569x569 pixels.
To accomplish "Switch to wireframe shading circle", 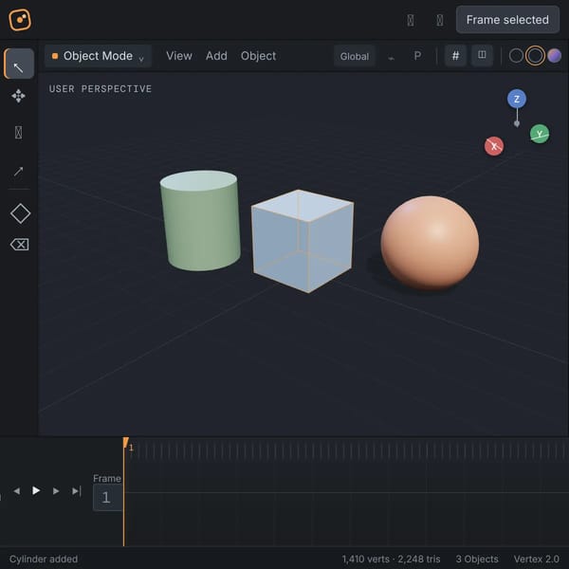I will tap(516, 56).
